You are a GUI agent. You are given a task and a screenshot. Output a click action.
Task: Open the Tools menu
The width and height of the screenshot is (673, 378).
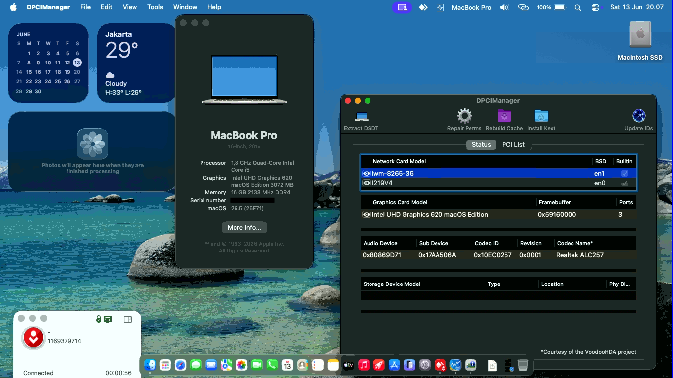pyautogui.click(x=155, y=7)
